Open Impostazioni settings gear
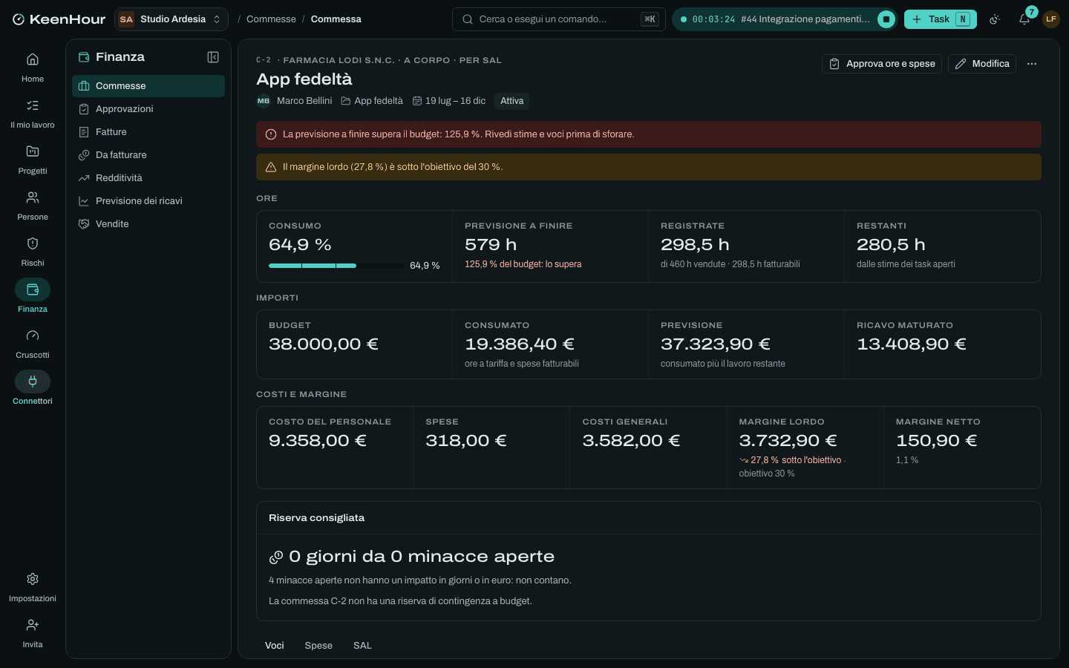Viewport: 1069px width, 668px height. (x=33, y=586)
